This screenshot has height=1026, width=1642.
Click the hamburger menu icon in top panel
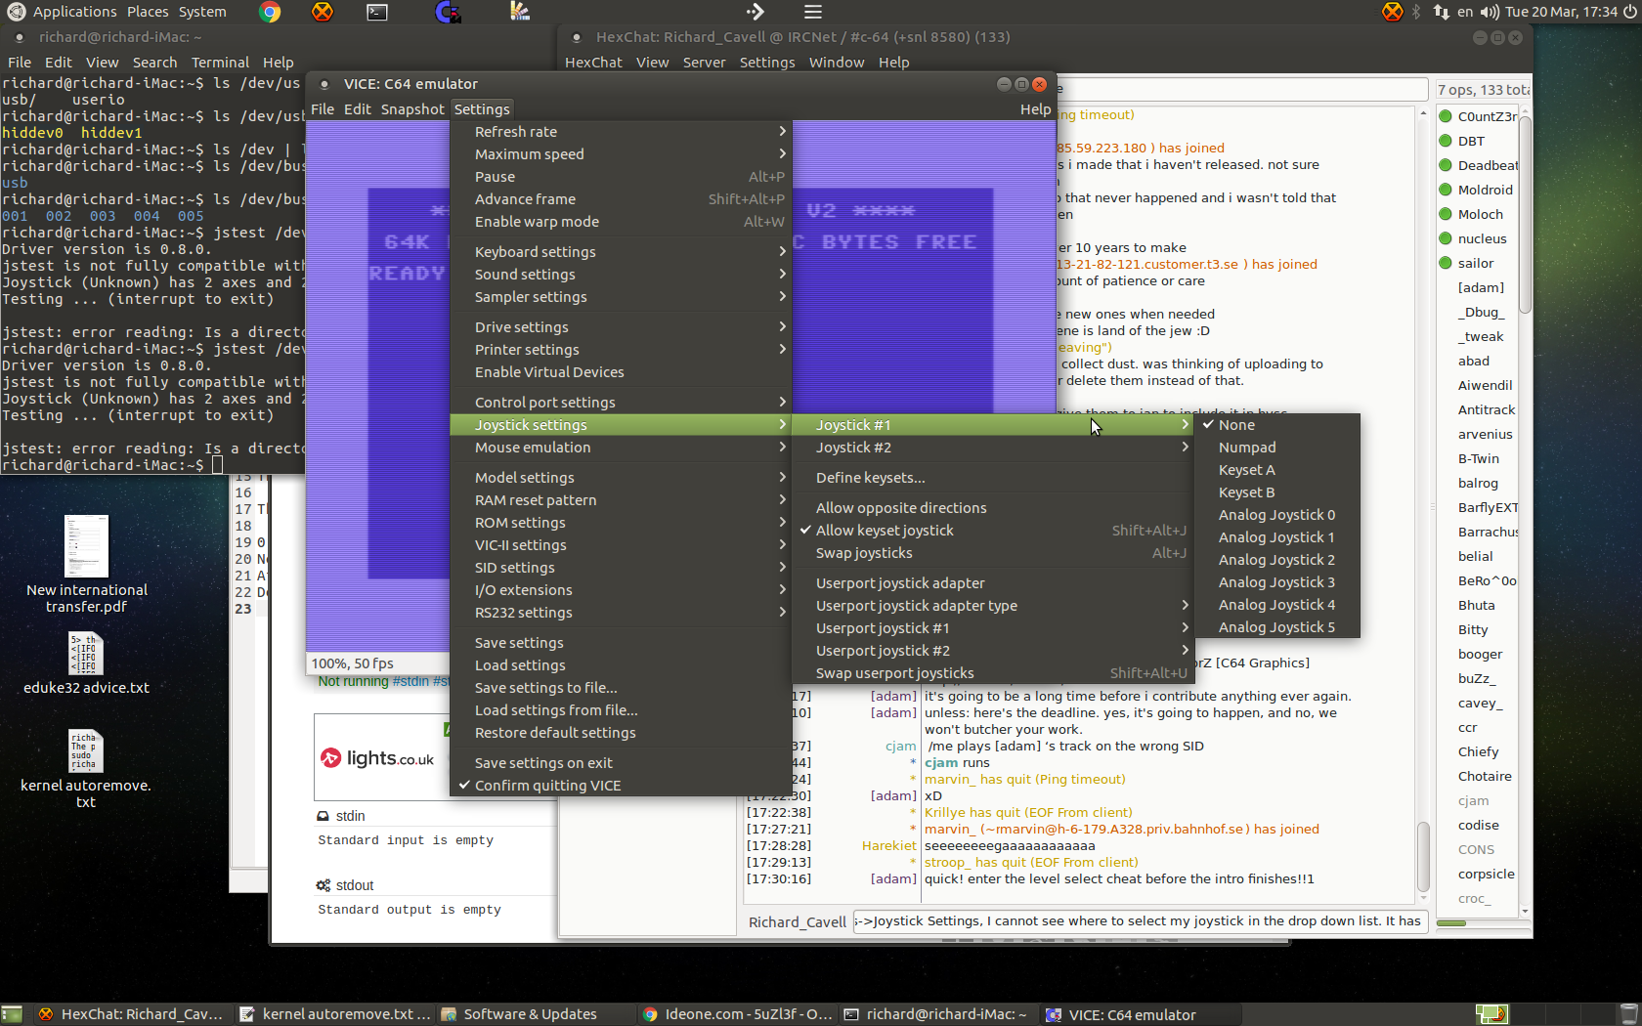(813, 12)
